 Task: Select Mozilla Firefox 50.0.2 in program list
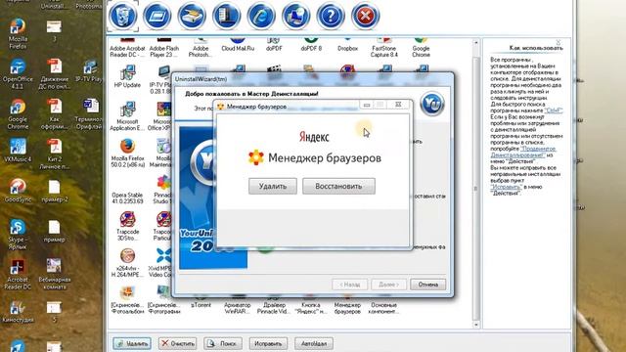(x=127, y=154)
